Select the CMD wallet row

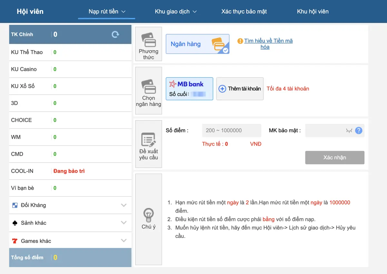(70, 154)
